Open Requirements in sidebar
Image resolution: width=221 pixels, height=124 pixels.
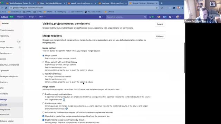pos(6,53)
